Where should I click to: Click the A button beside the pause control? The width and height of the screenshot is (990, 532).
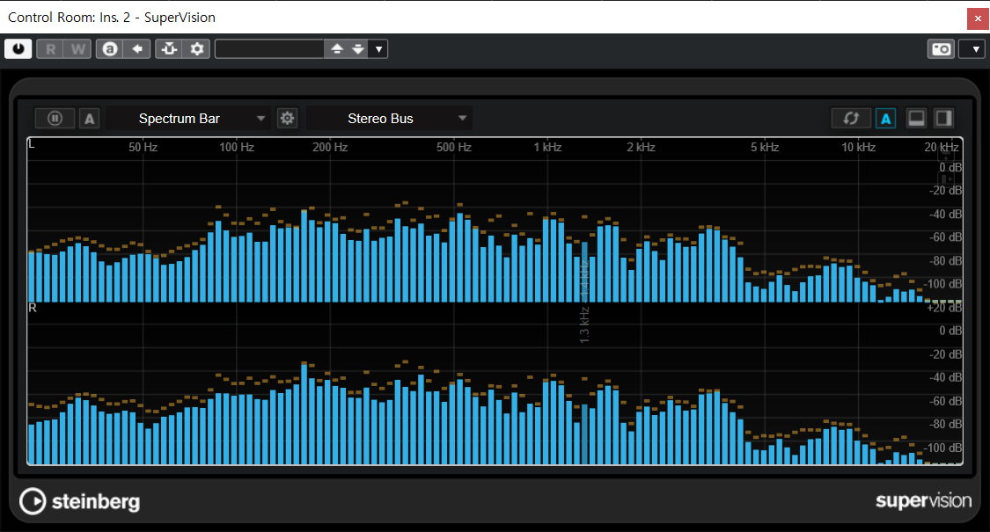[x=89, y=118]
